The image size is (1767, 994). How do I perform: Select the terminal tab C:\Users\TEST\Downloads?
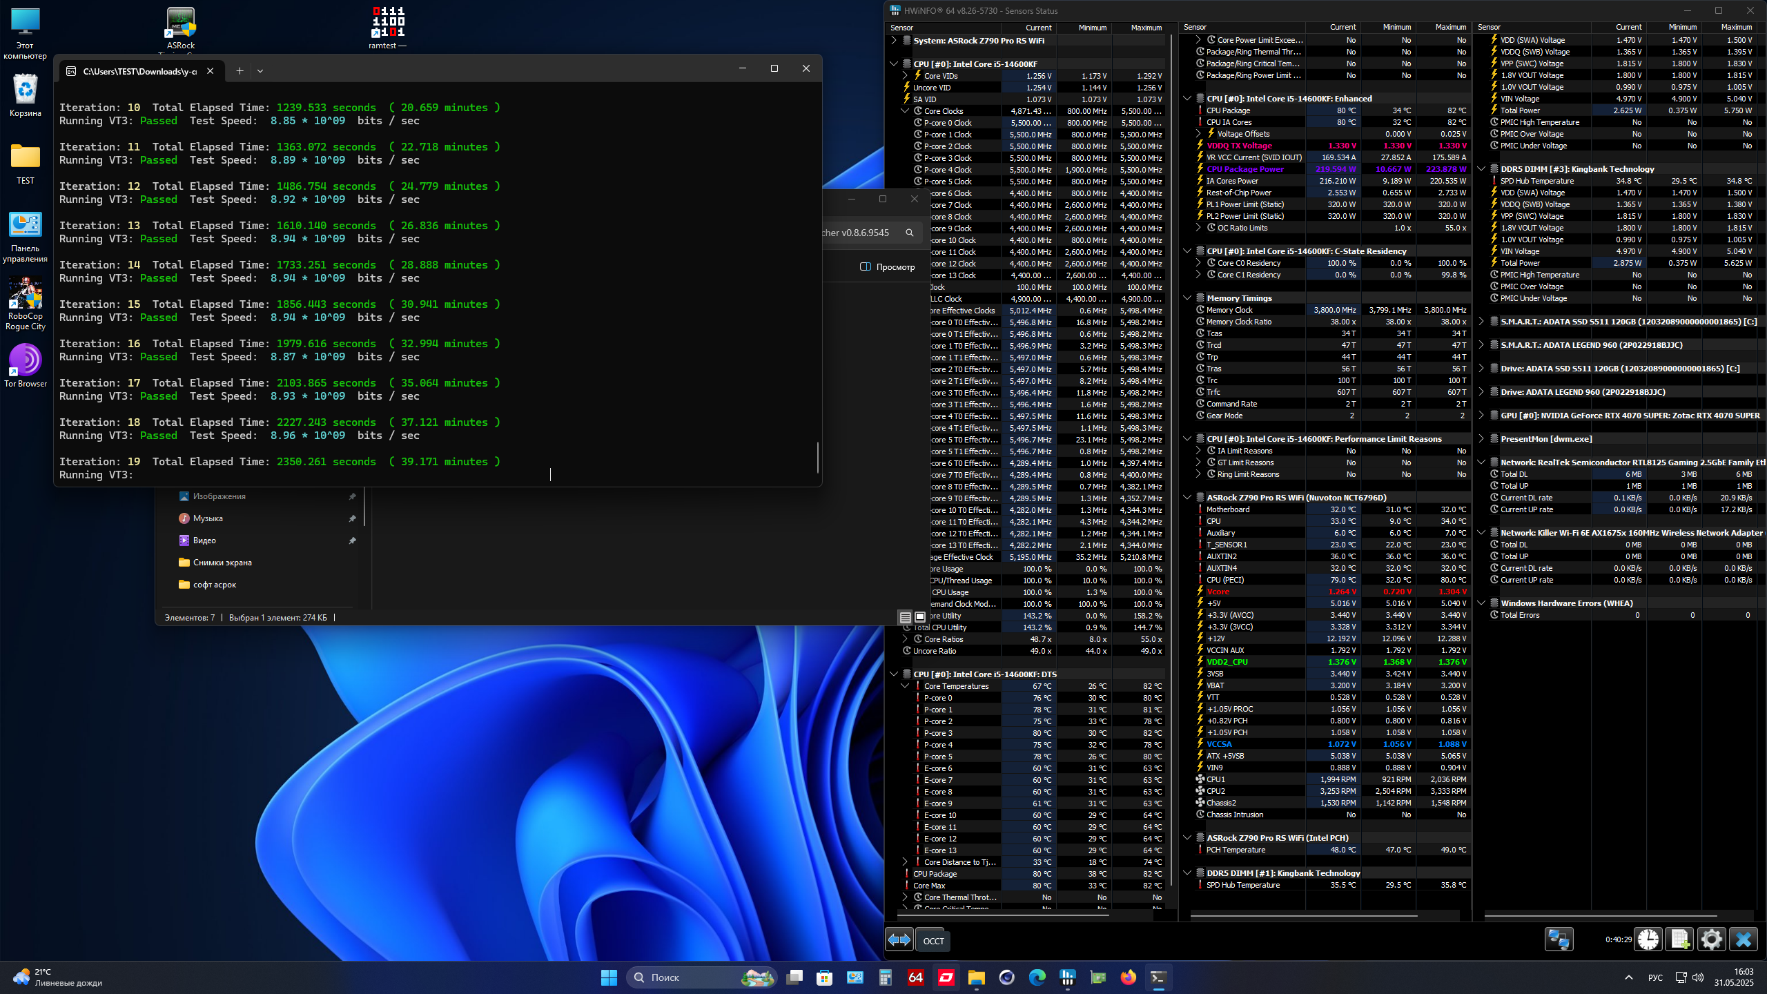point(138,71)
